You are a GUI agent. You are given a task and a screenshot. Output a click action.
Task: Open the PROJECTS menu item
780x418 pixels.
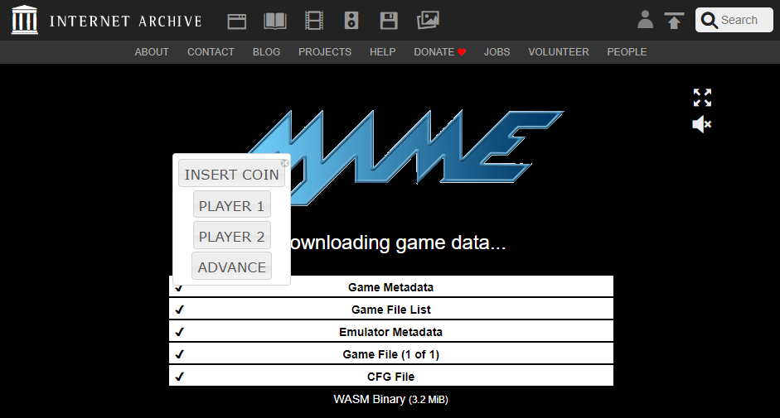pyautogui.click(x=325, y=51)
